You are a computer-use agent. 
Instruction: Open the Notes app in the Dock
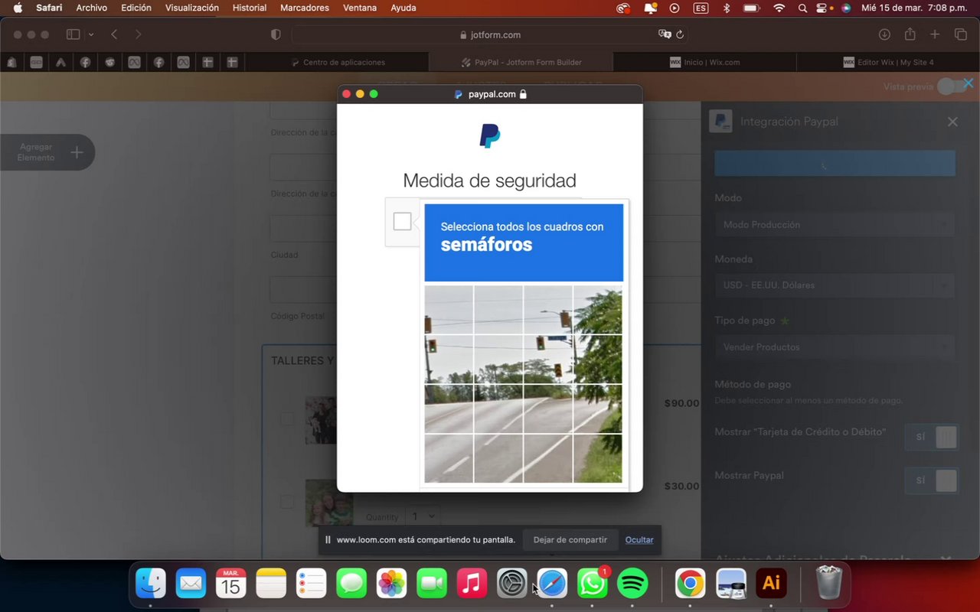271,584
